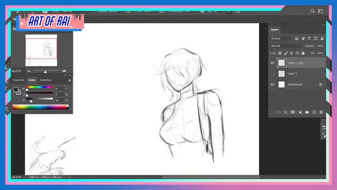The width and height of the screenshot is (337, 190).
Task: Click the Navigator preview thumbnail
Action: pyautogui.click(x=41, y=50)
